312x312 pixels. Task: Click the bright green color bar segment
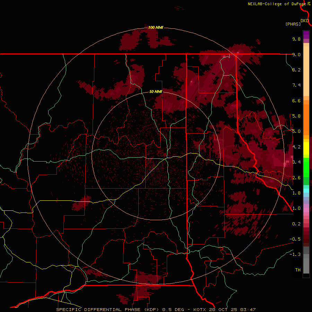pyautogui.click(x=306, y=167)
